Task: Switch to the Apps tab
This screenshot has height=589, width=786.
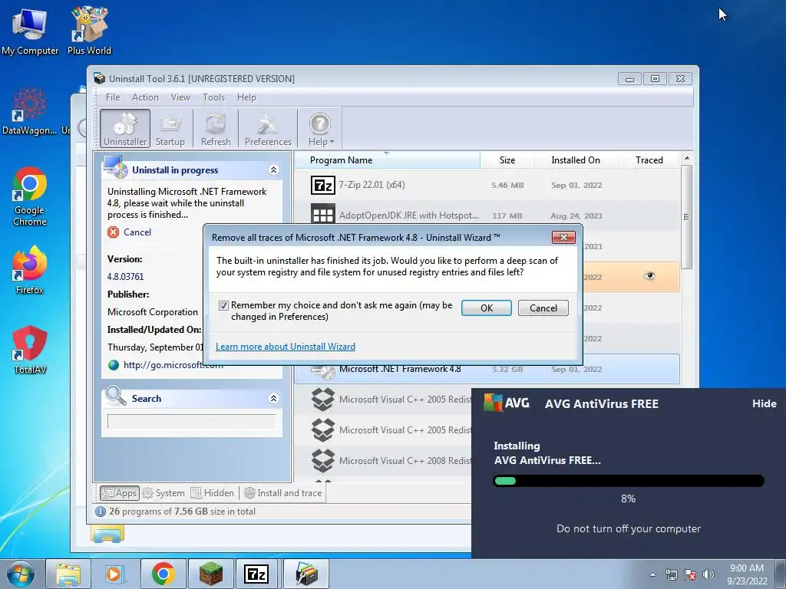Action: 119,493
